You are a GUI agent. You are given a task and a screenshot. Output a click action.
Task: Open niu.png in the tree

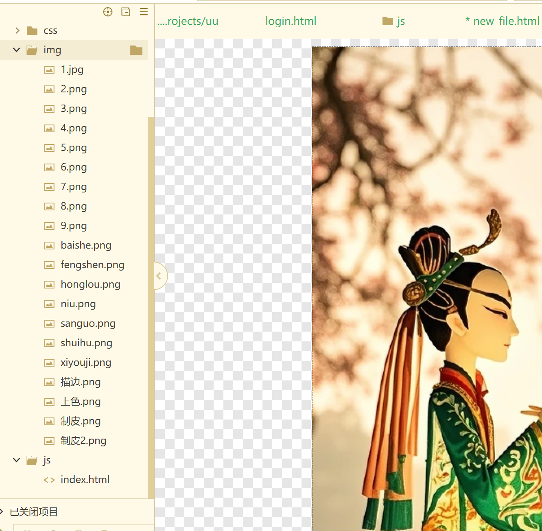point(78,304)
